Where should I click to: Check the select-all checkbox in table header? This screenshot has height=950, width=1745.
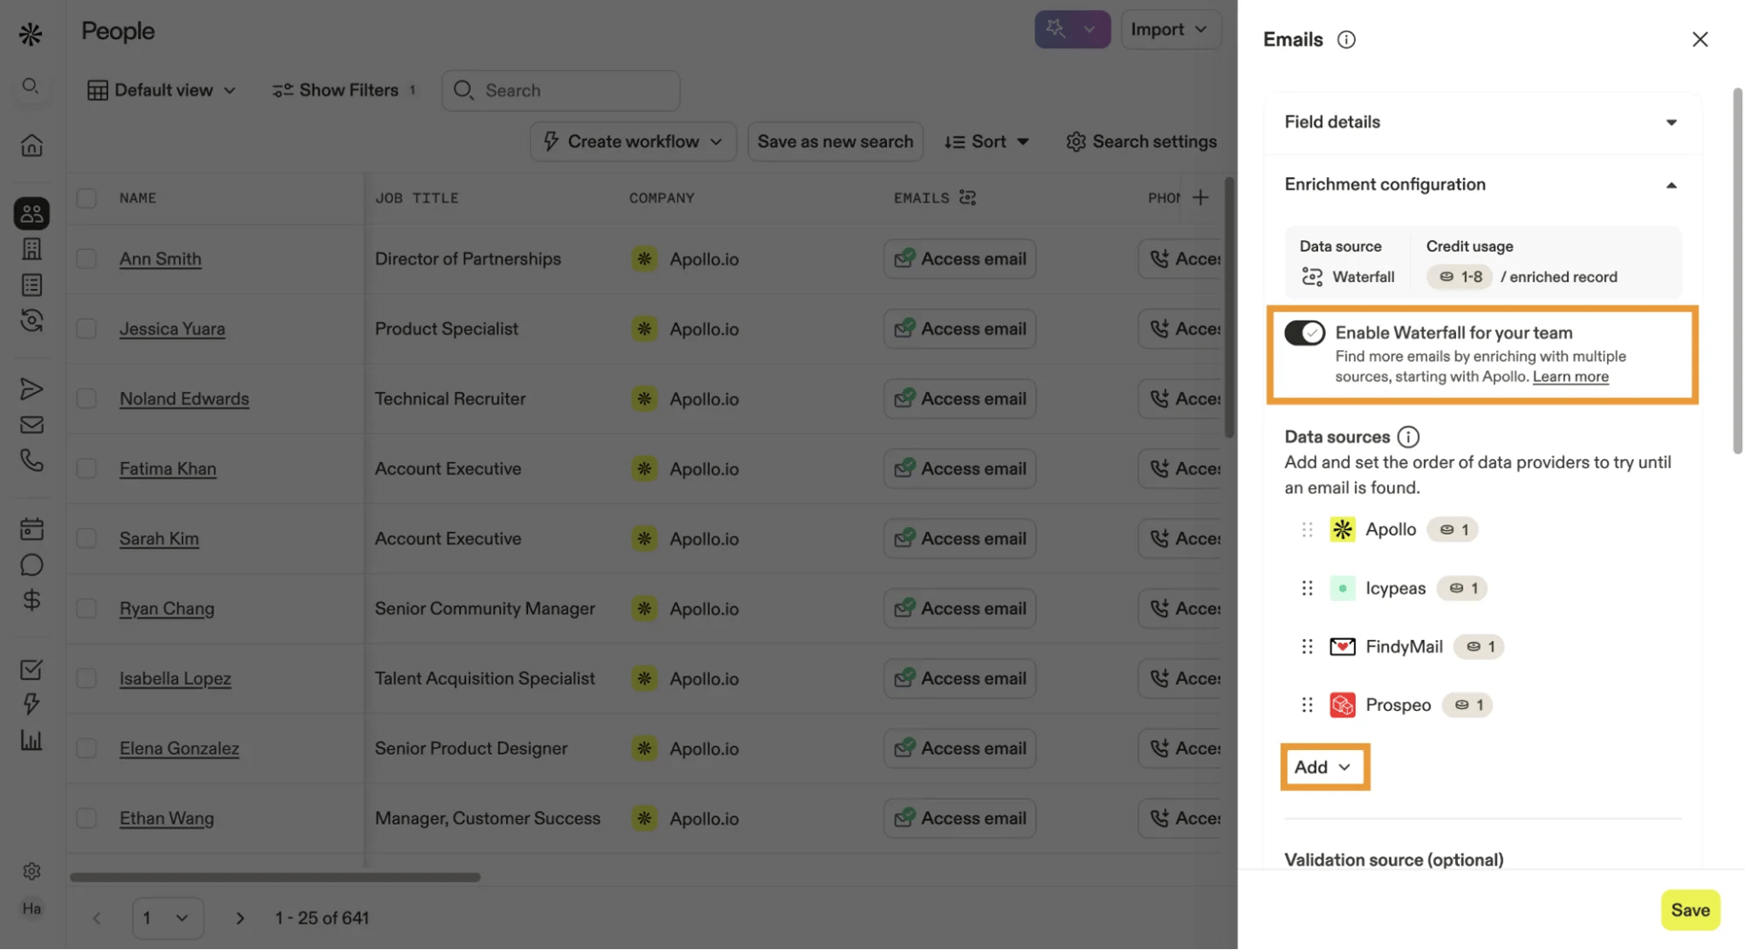[x=86, y=197]
